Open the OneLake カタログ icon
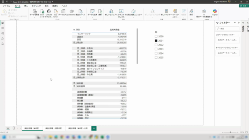The width and height of the screenshot is (249, 140). (49, 11)
